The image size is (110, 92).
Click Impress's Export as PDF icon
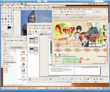coord(47,28)
